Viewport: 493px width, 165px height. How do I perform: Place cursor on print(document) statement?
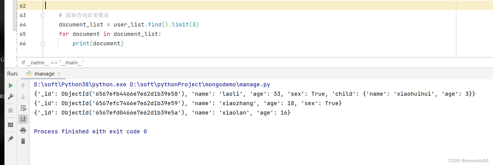click(98, 43)
